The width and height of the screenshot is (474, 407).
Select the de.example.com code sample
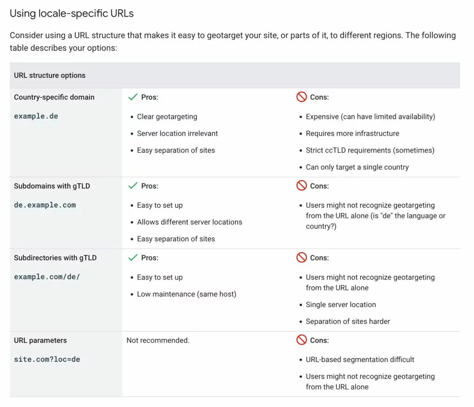point(45,205)
